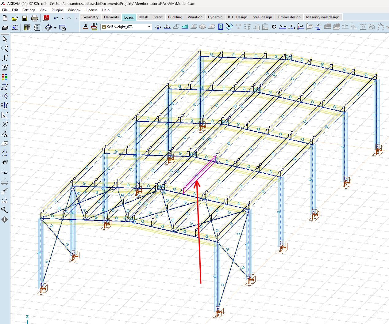
Task: Click the Print button
Action: pyautogui.click(x=35, y=18)
